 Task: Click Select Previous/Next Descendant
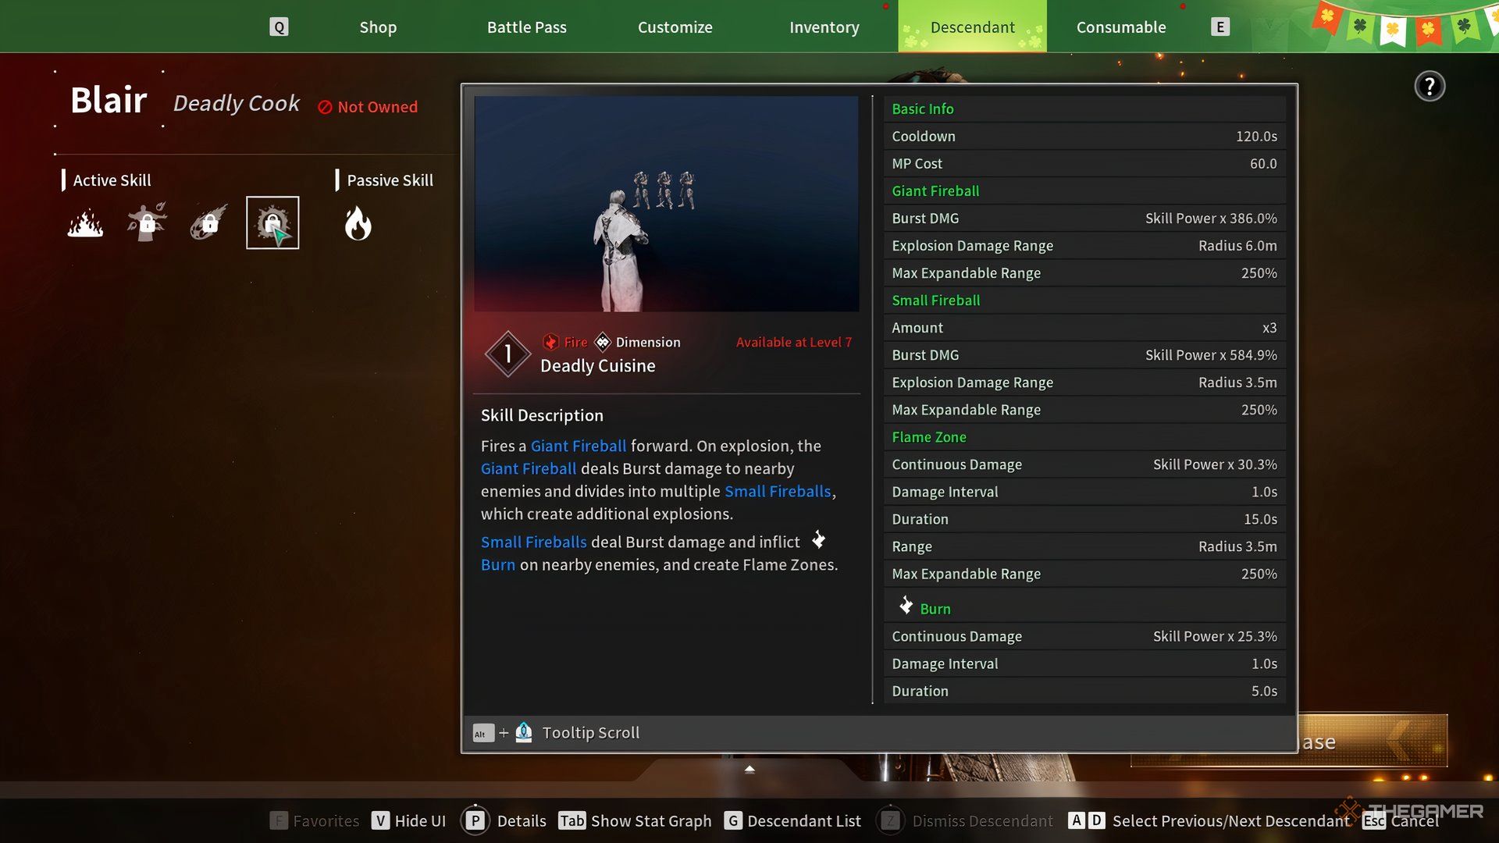point(1231,820)
